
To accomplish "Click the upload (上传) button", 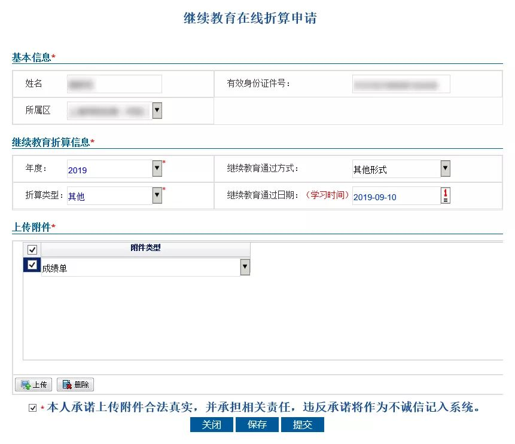I will click(33, 385).
